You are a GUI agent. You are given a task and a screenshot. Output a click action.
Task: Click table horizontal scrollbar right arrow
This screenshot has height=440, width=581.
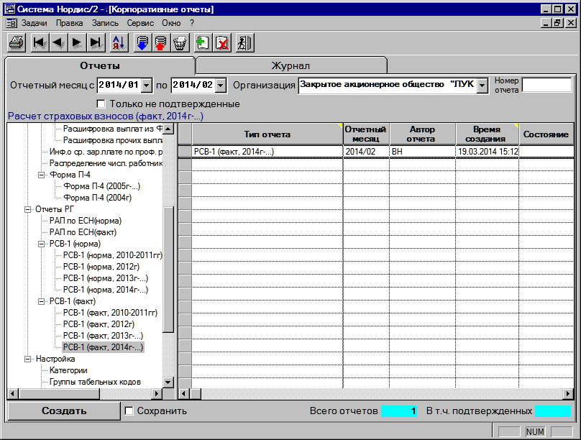pyautogui.click(x=568, y=394)
